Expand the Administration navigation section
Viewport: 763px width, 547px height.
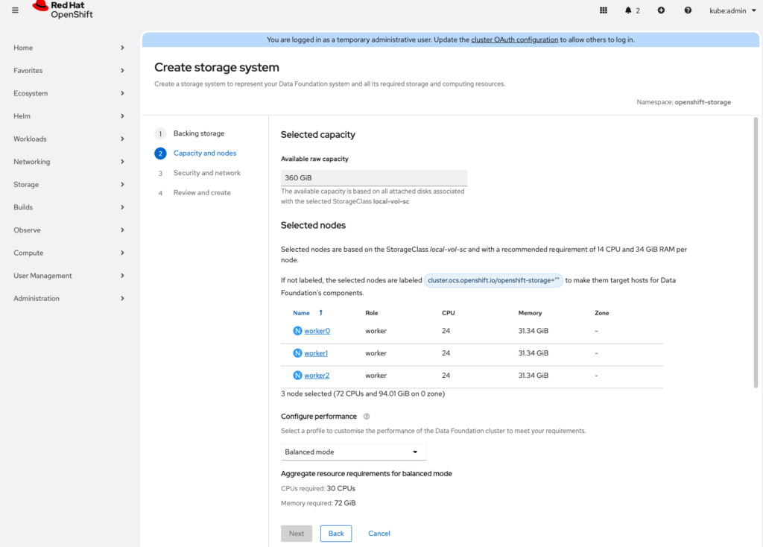(x=69, y=298)
